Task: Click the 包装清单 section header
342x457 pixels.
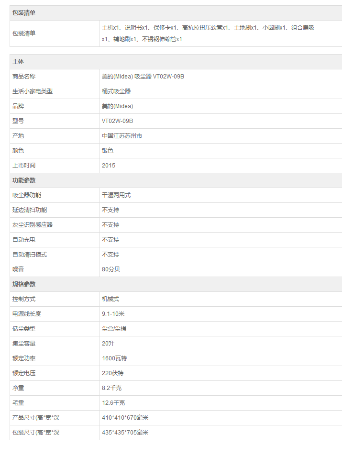Action: (24, 13)
